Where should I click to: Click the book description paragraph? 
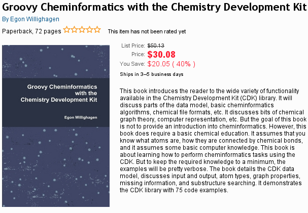click(213, 141)
